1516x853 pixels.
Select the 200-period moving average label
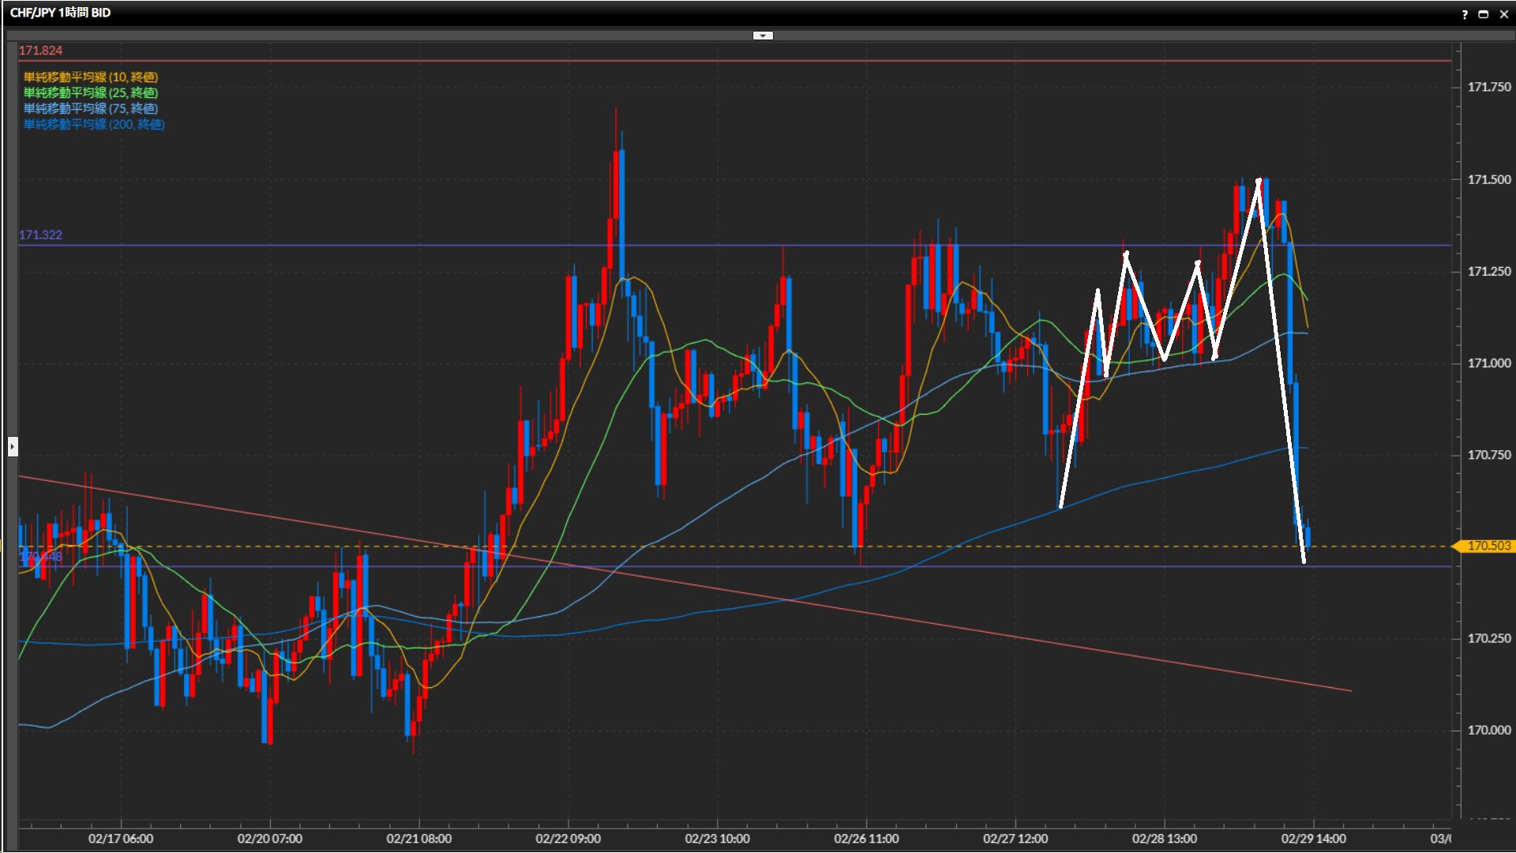point(94,124)
